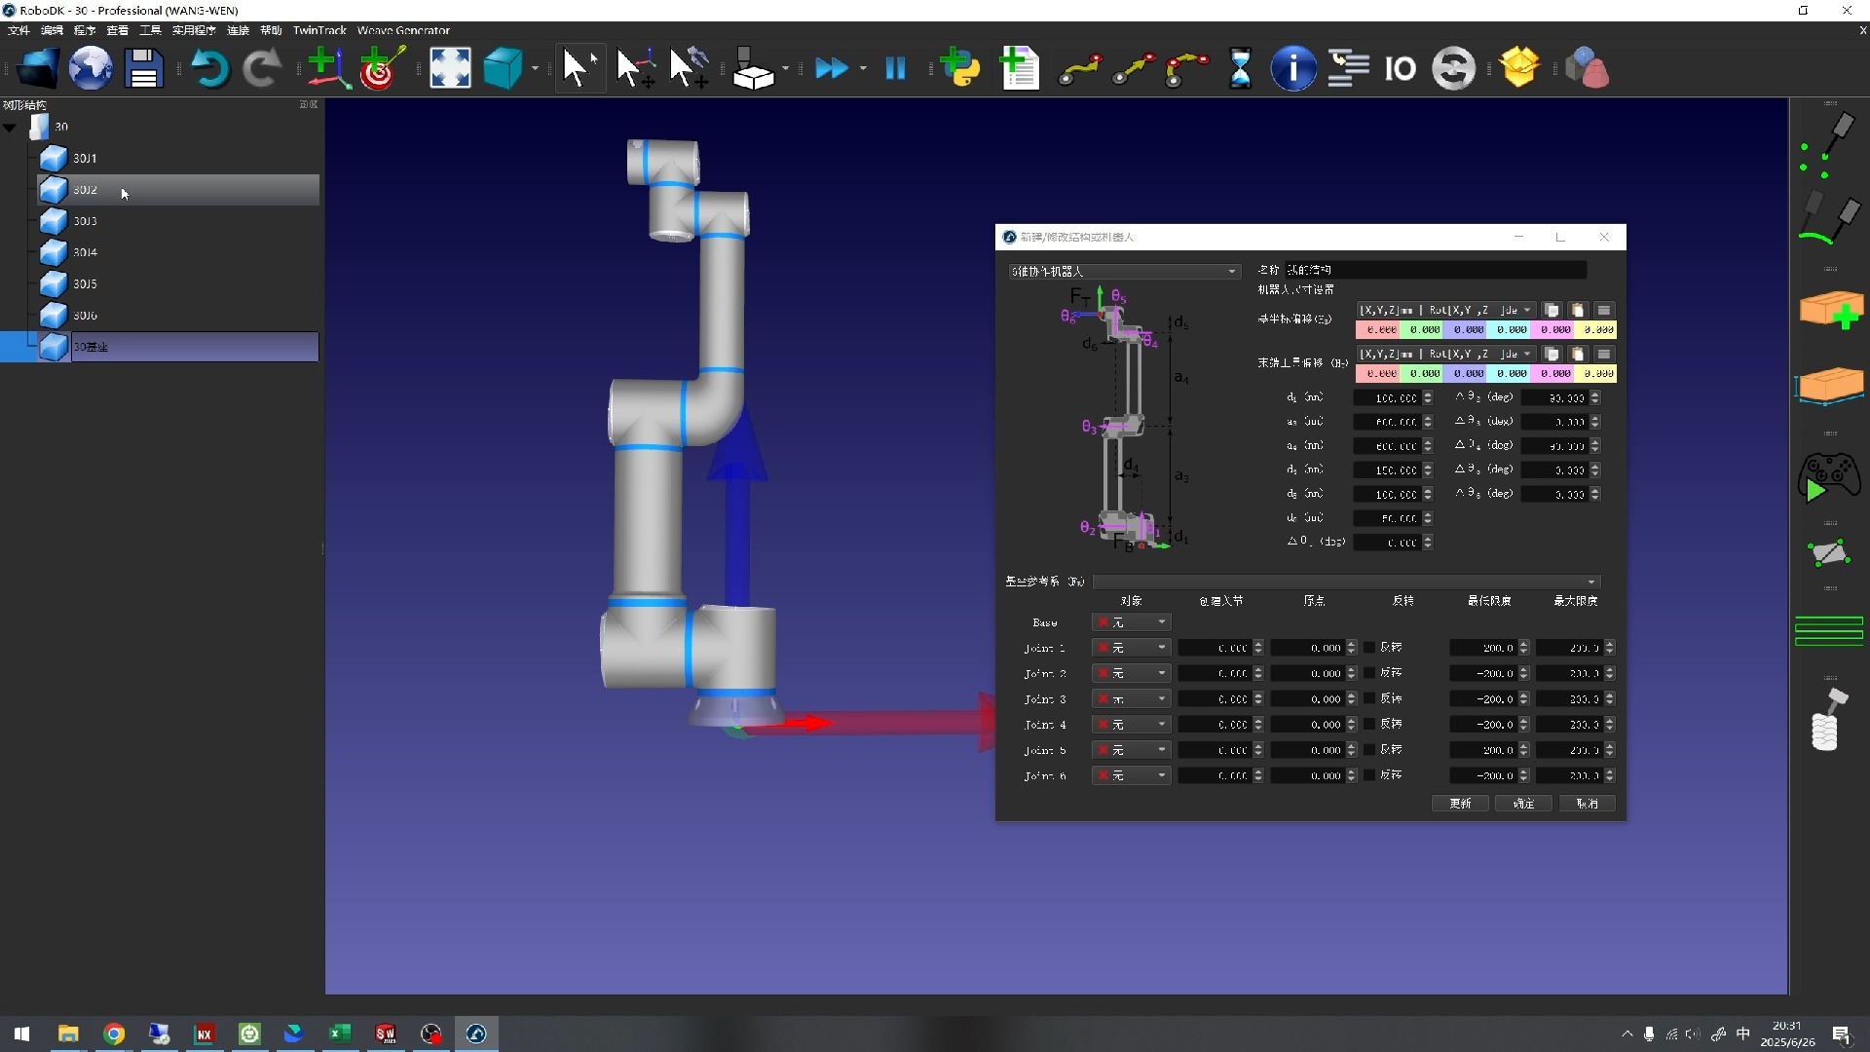Toggle the invert checkbox for Joint 3
The height and width of the screenshot is (1052, 1870).
click(1368, 699)
